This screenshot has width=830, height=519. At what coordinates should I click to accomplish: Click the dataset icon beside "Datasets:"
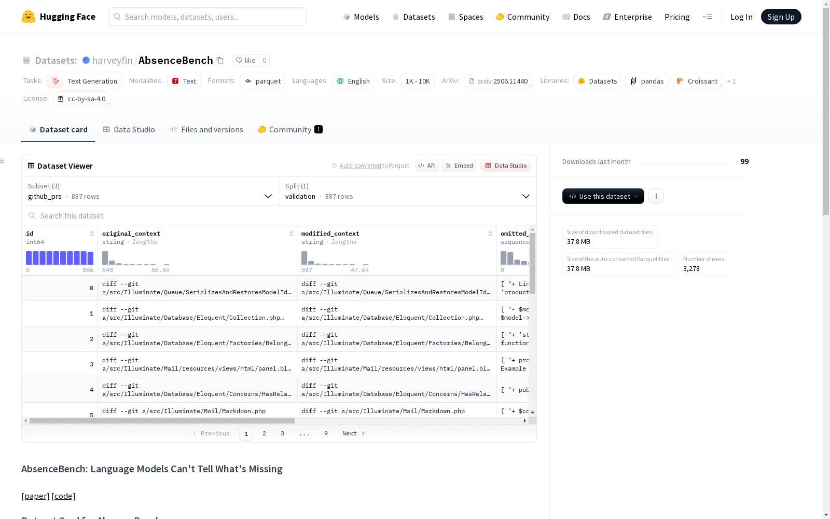tap(26, 61)
